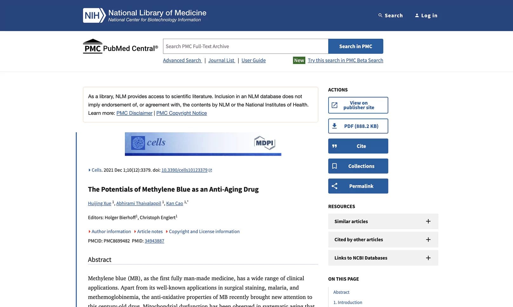Go to 1. Introduction section link
This screenshot has width=513, height=307.
click(x=348, y=302)
